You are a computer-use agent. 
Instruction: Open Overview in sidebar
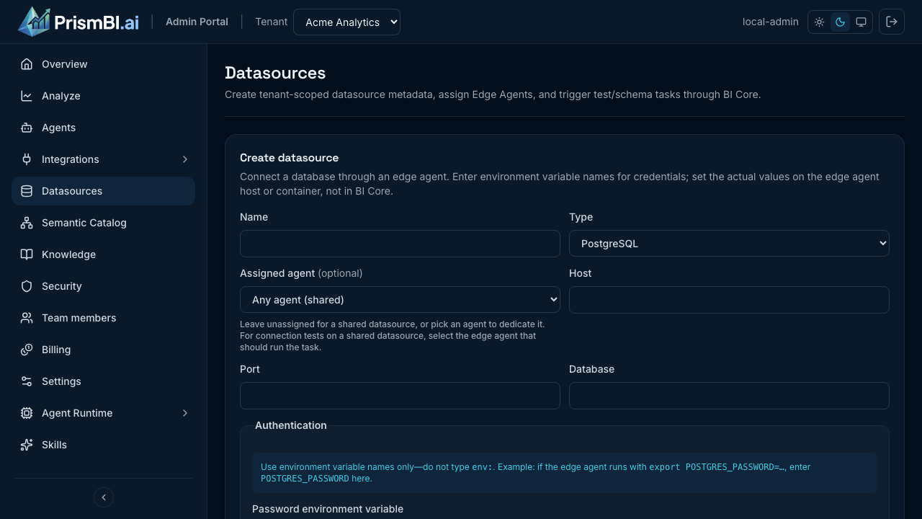(x=103, y=64)
